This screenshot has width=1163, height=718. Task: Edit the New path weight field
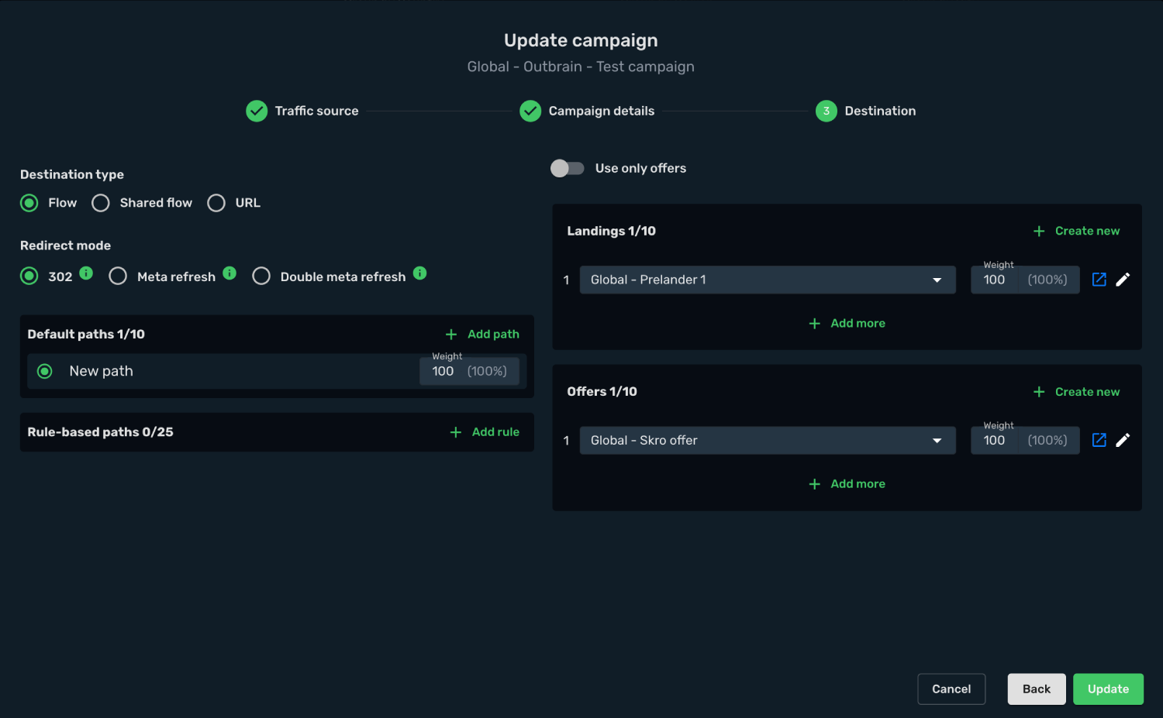(470, 371)
